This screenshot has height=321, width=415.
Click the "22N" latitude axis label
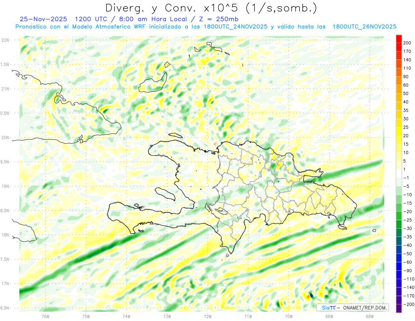(x=5, y=40)
